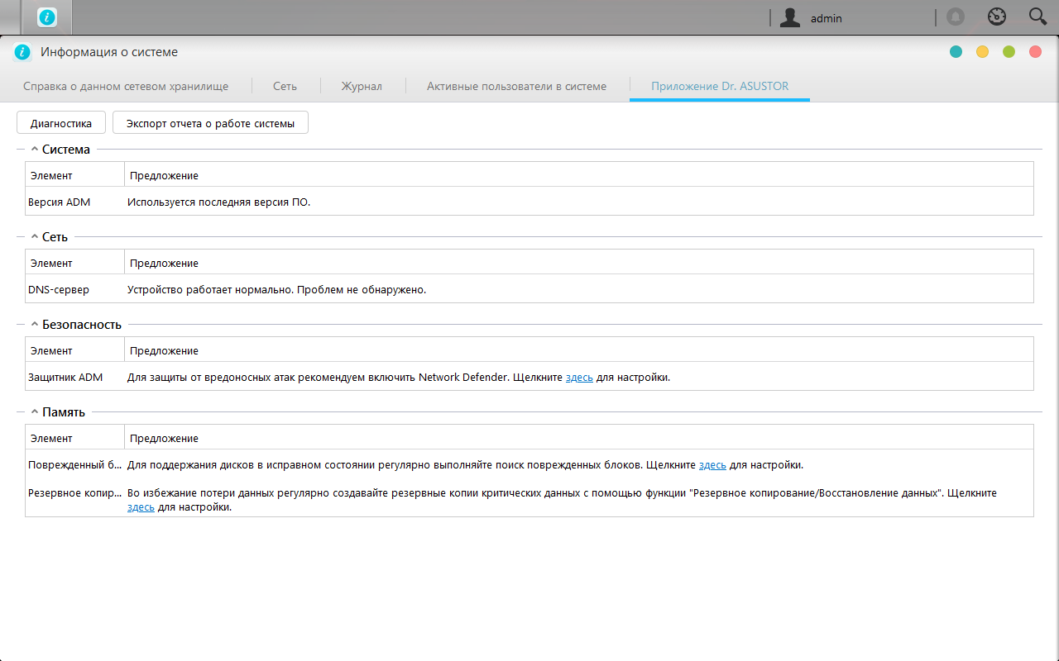Viewport: 1059px width, 661px height.
Task: Click 'Элемент' column header in Система table
Action: click(x=75, y=175)
